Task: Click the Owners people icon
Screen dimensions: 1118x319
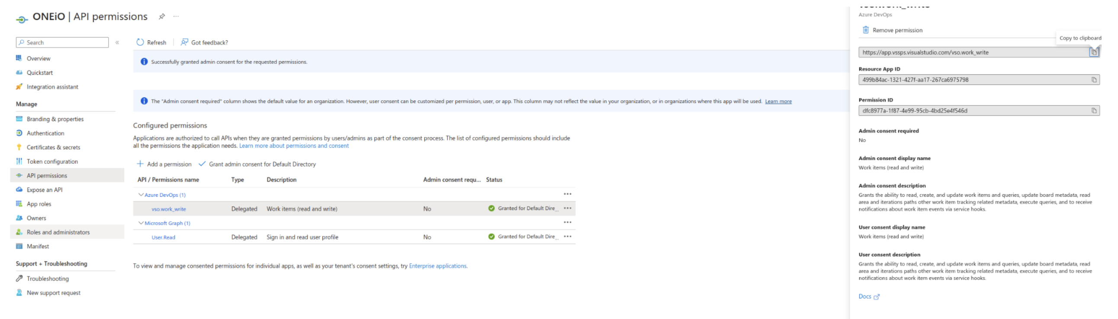Action: (19, 218)
